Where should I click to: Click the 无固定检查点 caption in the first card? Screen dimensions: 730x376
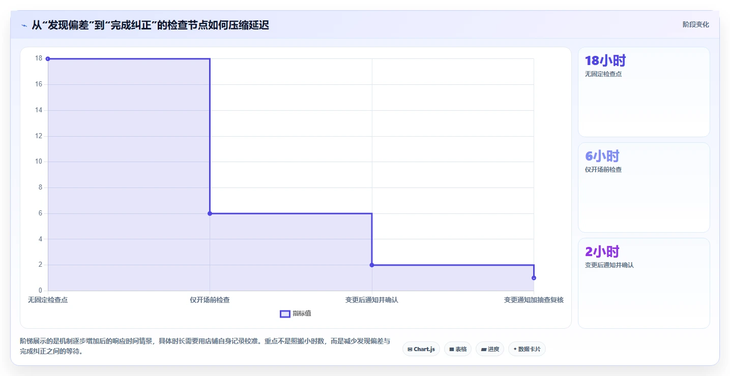(x=603, y=74)
